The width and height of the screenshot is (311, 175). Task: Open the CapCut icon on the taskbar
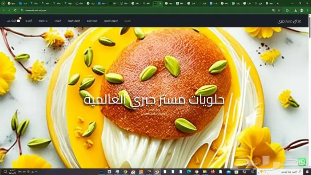tap(109, 171)
